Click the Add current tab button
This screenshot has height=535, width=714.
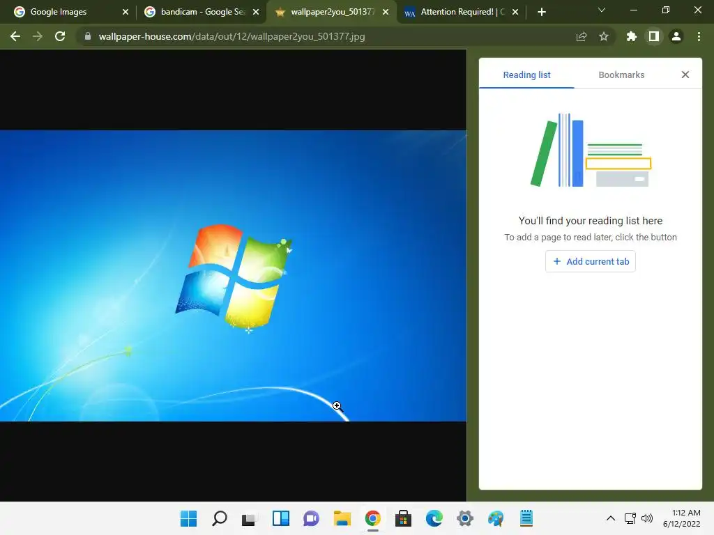[590, 261]
